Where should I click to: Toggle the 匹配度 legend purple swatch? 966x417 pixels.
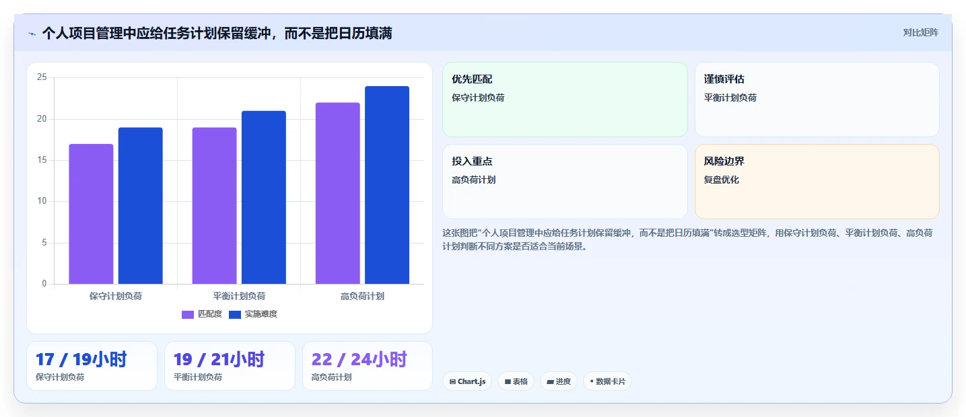[188, 314]
